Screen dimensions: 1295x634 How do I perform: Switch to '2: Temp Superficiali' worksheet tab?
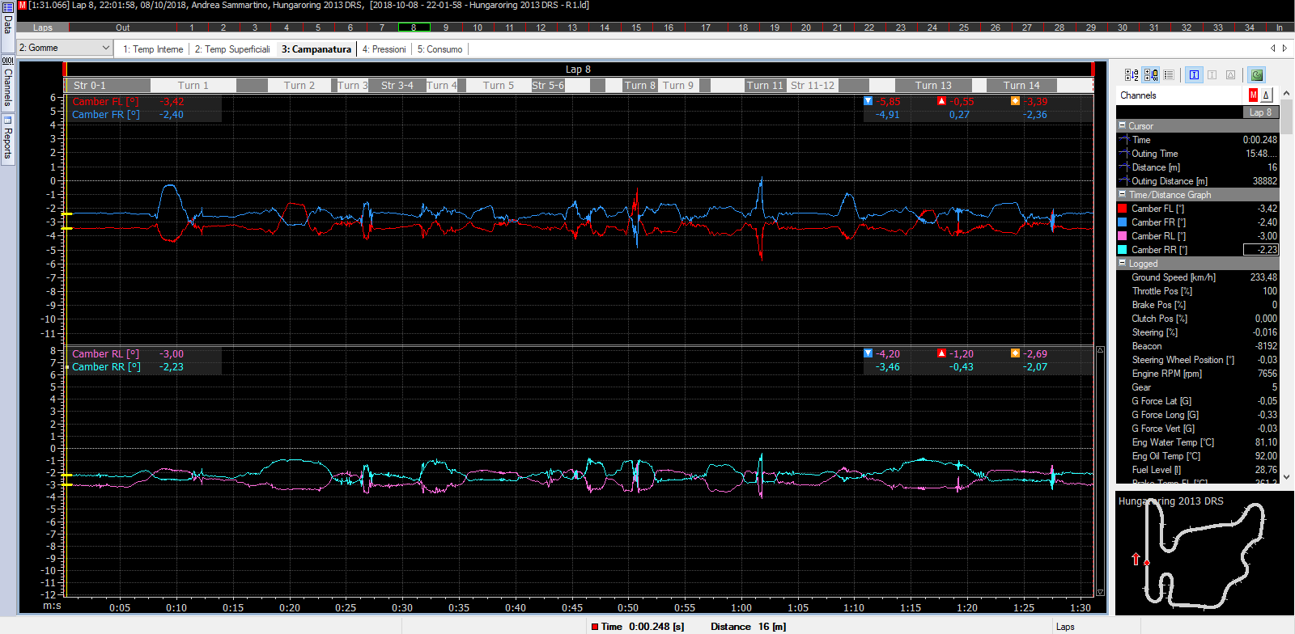click(232, 49)
